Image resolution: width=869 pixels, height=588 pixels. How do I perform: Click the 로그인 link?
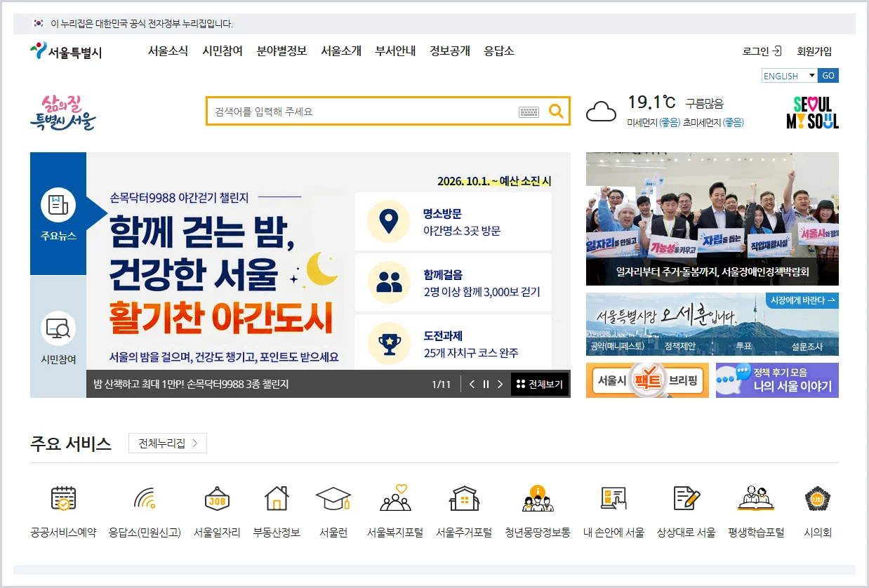coord(755,51)
